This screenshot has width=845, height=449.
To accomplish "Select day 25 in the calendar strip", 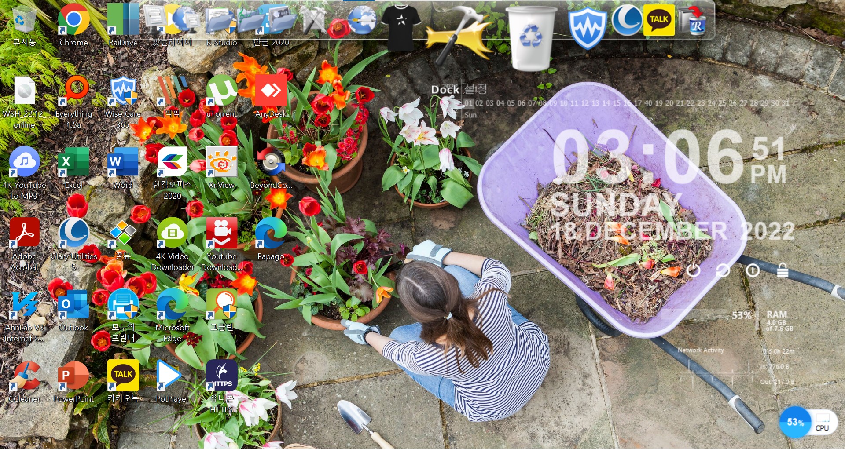I will (722, 103).
